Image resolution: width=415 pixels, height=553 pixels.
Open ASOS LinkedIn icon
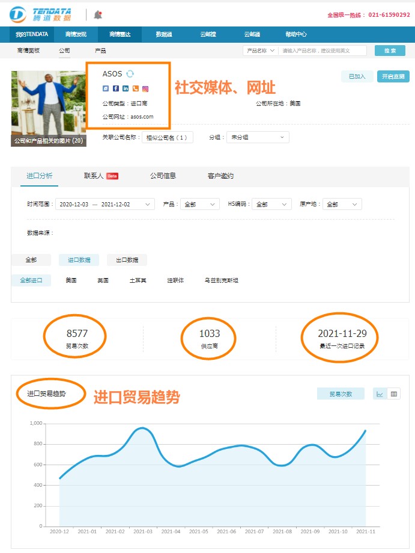[126, 88]
